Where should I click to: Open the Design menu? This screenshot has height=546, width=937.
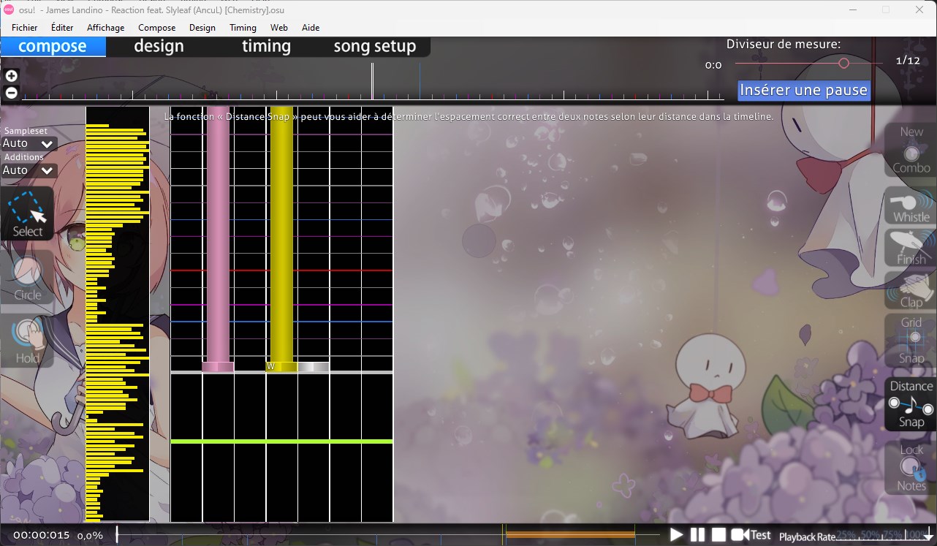[202, 28]
